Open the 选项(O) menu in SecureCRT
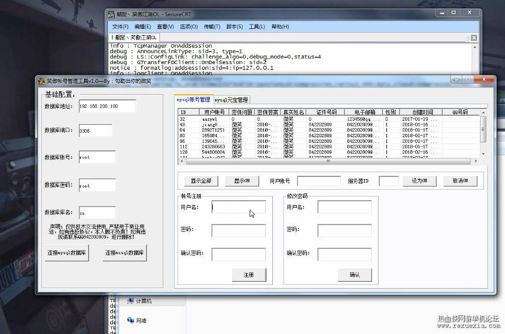 [188, 27]
